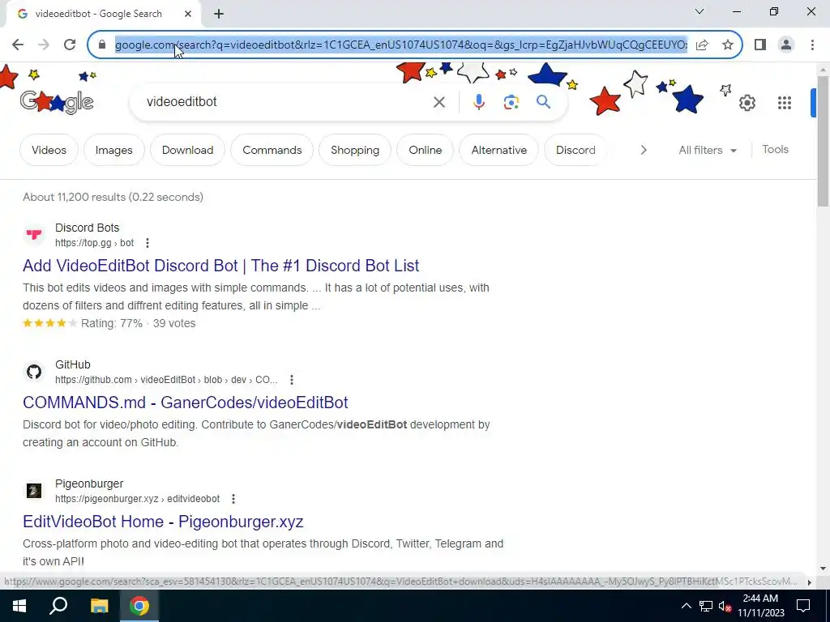The image size is (830, 622).
Task: Open EditVideoBot Home Pigeonburger.xyz link
Action: [163, 522]
